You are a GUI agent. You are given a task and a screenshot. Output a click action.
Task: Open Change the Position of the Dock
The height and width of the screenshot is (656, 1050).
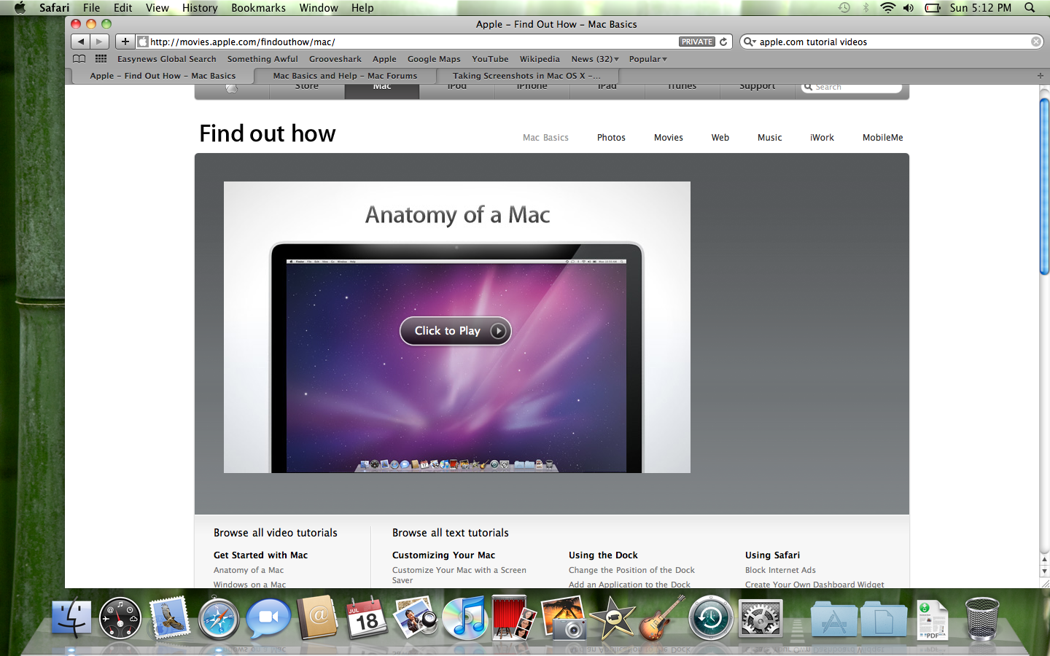tap(631, 570)
